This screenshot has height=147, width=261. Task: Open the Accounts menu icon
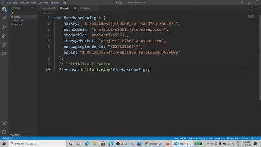pyautogui.click(x=4, y=123)
